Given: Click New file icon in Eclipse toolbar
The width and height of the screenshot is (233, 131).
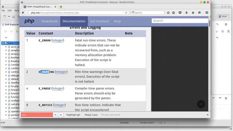Looking at the screenshot, I should coord(5,16).
